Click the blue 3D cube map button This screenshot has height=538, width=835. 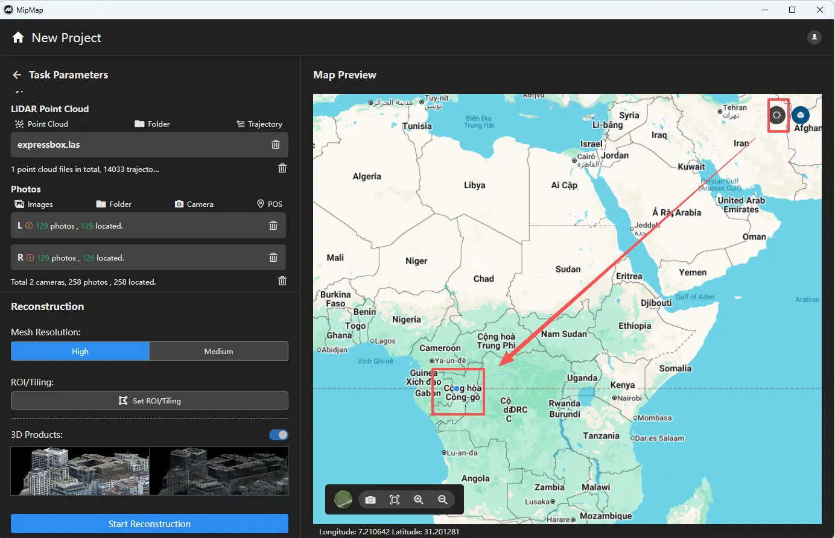click(800, 115)
